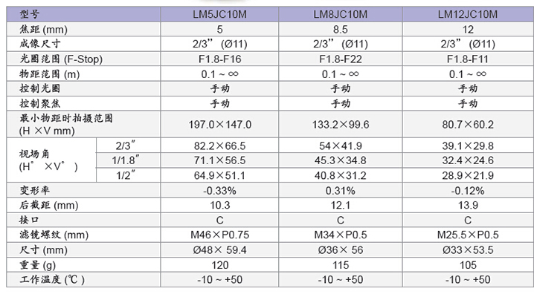Select the F1.8-F11 aperture cell
534x297 pixels.
tap(467, 59)
